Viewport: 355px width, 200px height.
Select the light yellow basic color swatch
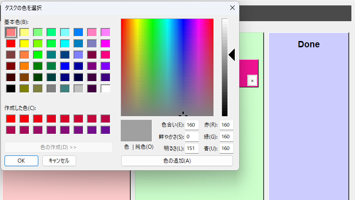(24, 32)
